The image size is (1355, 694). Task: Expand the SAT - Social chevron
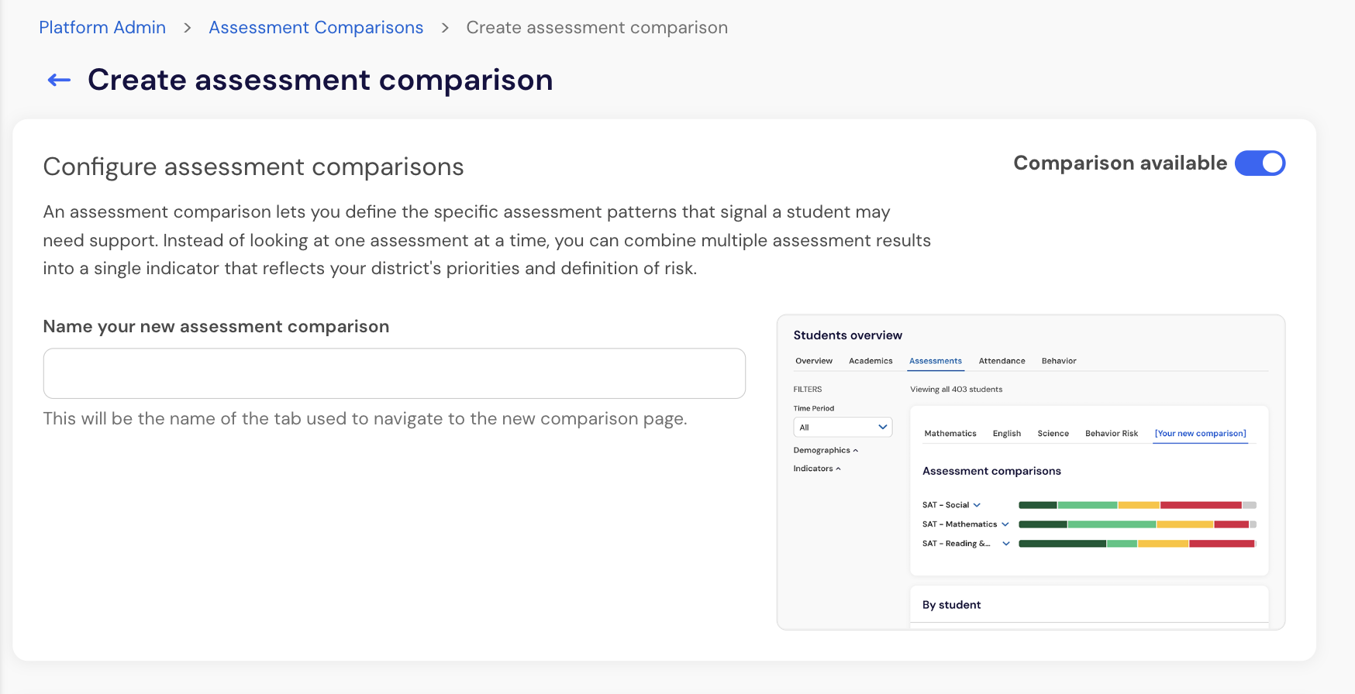977,505
